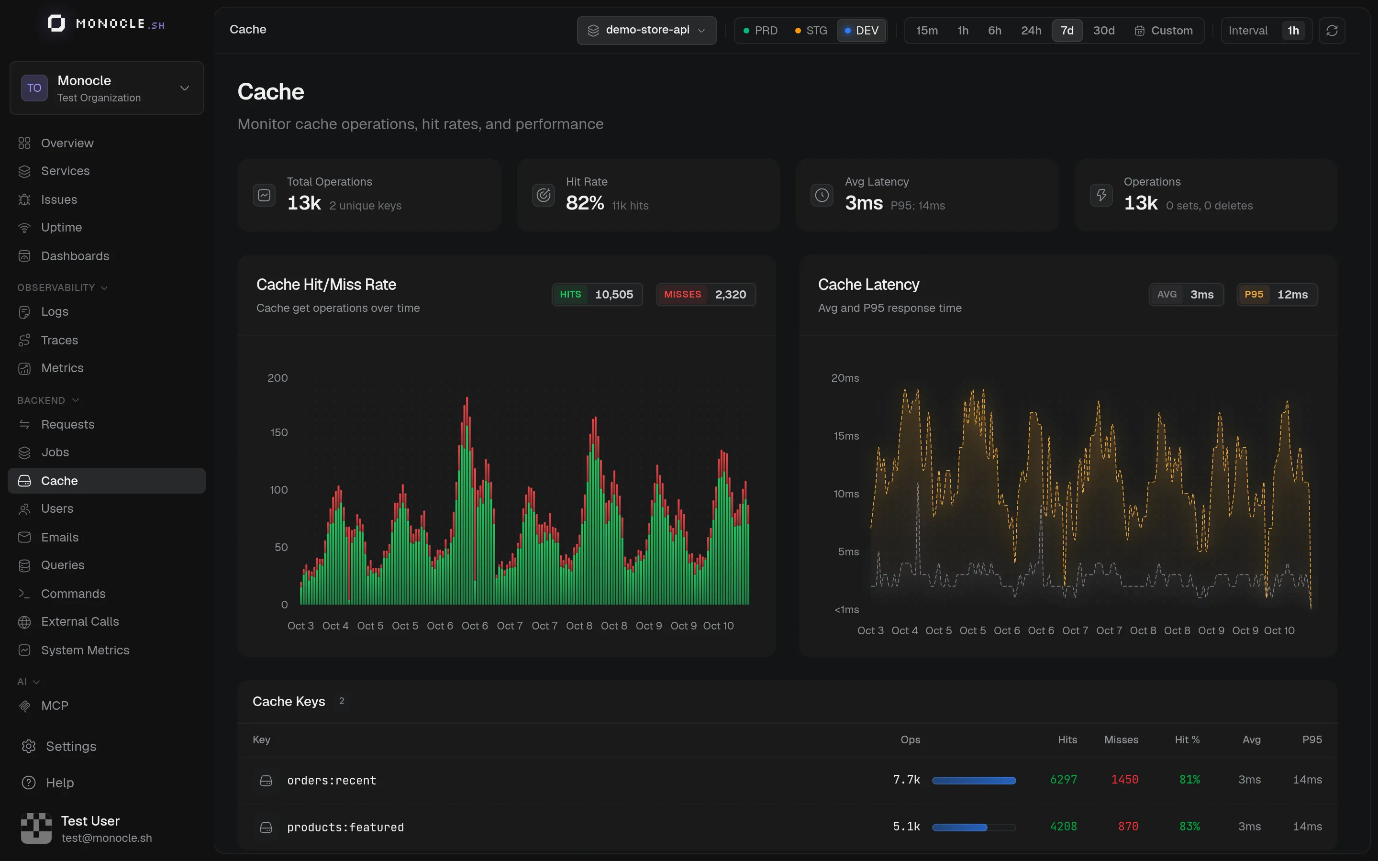Open the Overview page
Image resolution: width=1378 pixels, height=861 pixels.
107,143
